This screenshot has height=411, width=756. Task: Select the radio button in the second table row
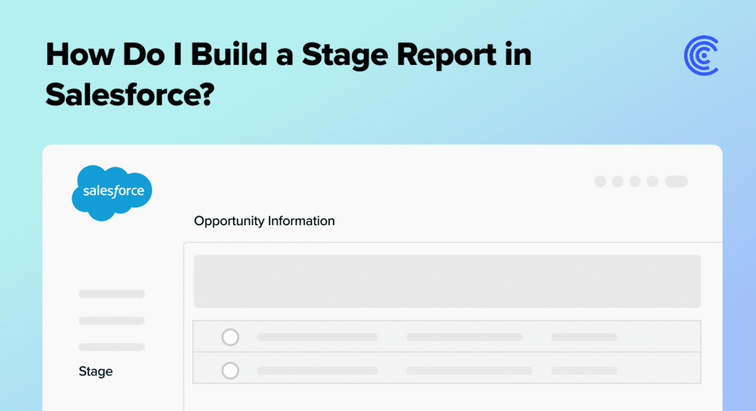point(230,370)
